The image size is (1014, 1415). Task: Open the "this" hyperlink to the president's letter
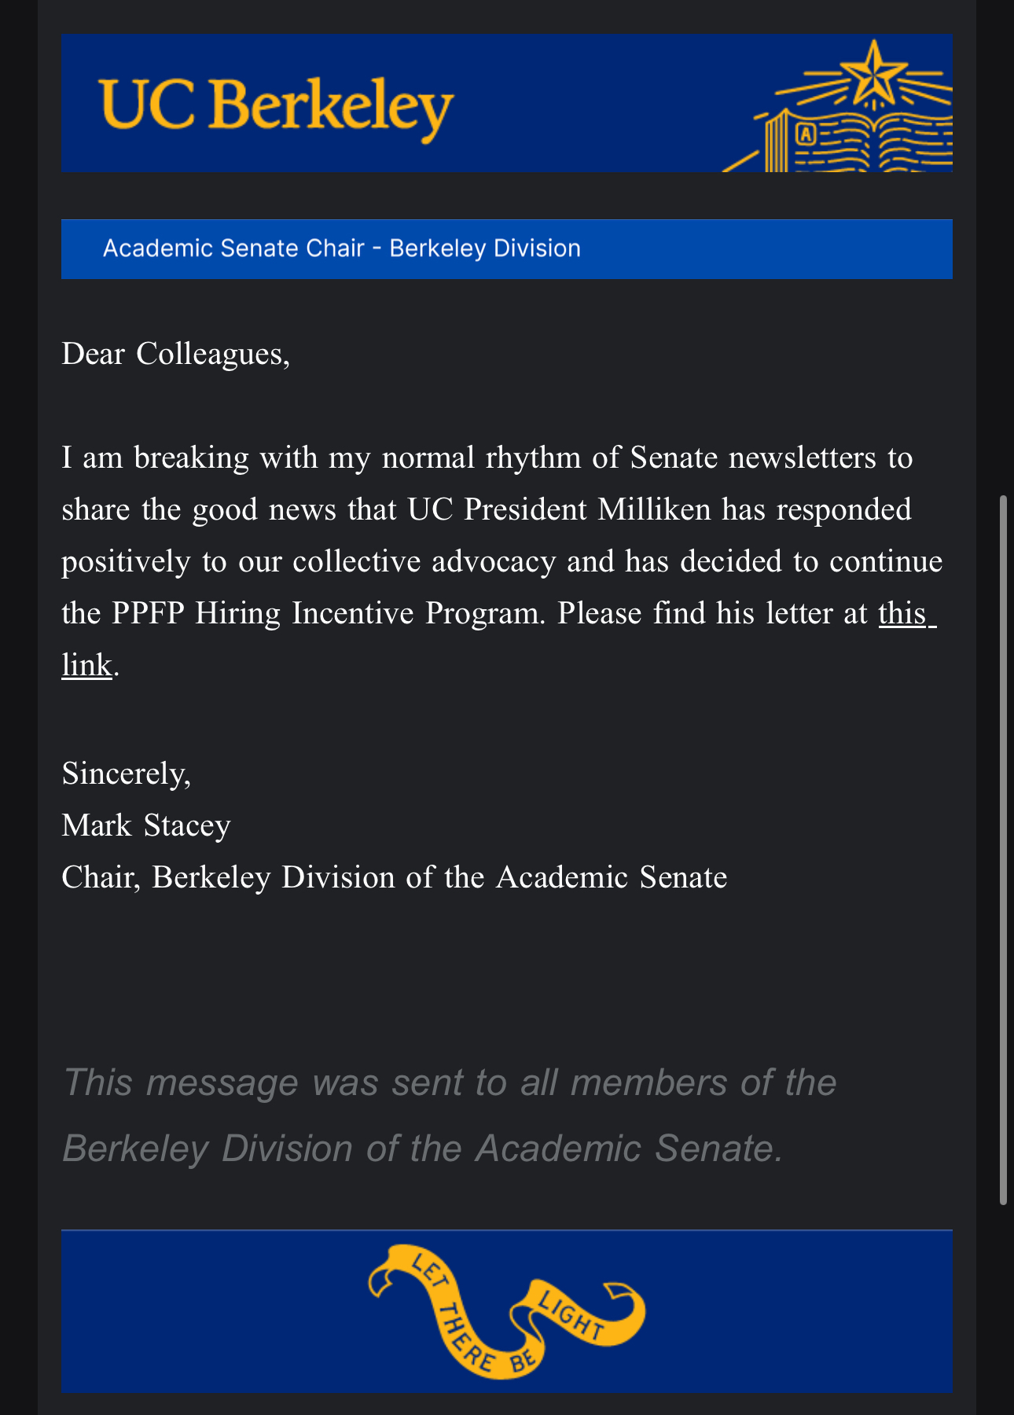pos(904,613)
